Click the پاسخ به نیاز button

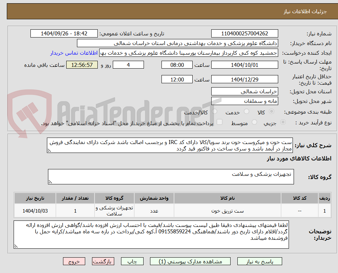(260, 261)
